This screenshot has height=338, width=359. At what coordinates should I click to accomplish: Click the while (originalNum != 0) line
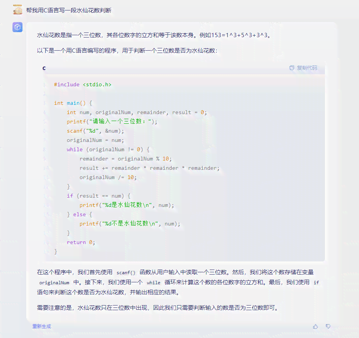point(108,149)
